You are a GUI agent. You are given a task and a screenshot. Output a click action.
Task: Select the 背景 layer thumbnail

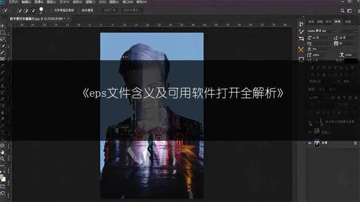(x=317, y=143)
